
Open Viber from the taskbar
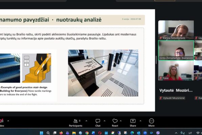[x=158, y=133]
